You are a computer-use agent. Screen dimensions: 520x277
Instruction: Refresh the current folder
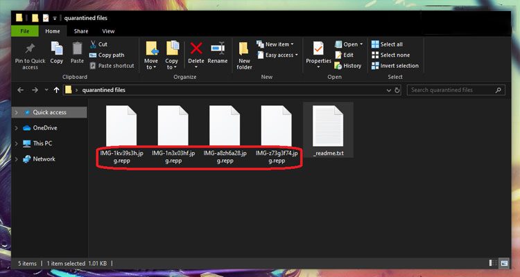click(x=397, y=90)
